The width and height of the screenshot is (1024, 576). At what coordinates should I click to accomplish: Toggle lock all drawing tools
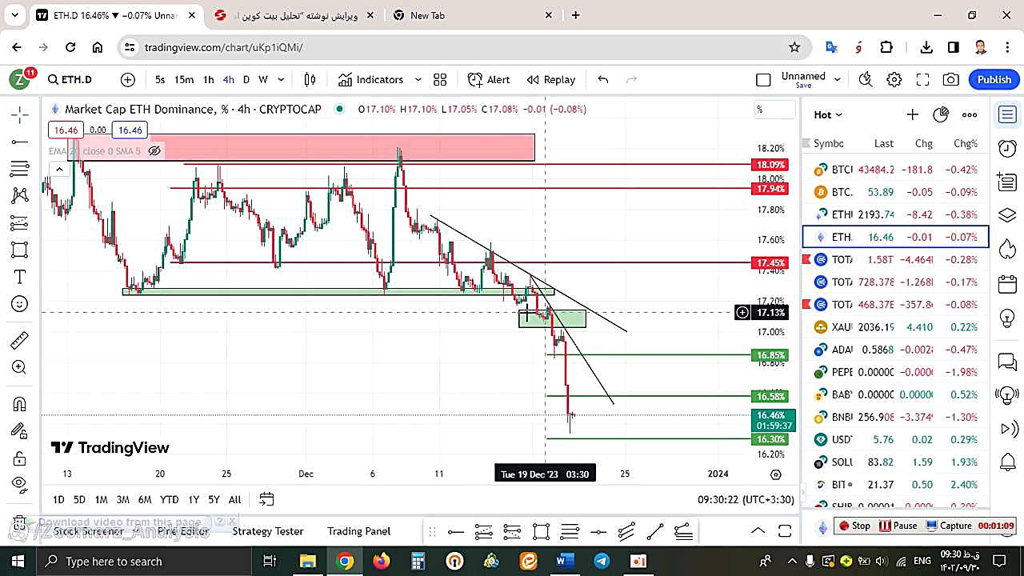pos(20,458)
